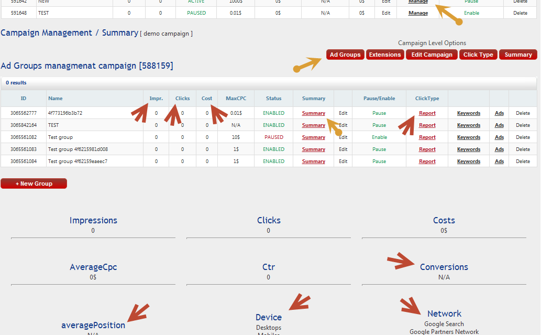Edit ad group Test group 4f6215981d008
The width and height of the screenshot is (541, 335).
[343, 149]
